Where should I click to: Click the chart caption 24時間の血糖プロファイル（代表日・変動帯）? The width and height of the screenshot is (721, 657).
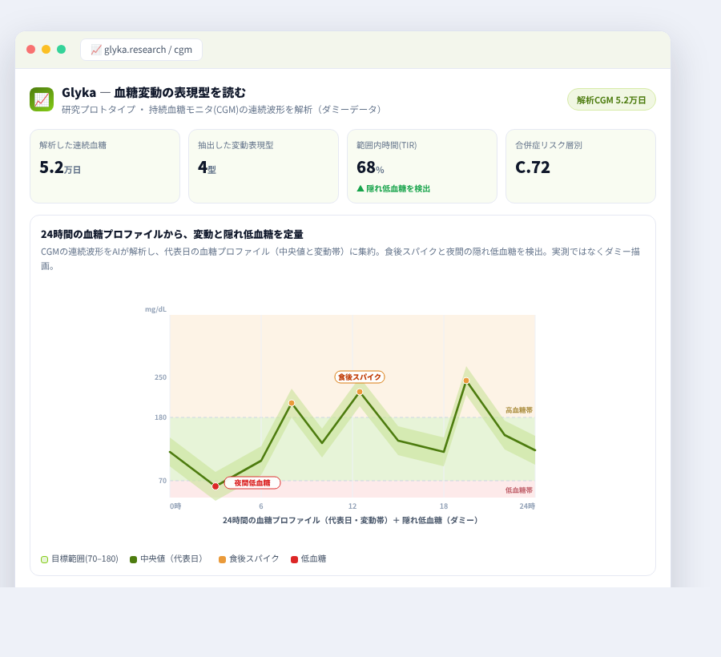click(x=350, y=521)
